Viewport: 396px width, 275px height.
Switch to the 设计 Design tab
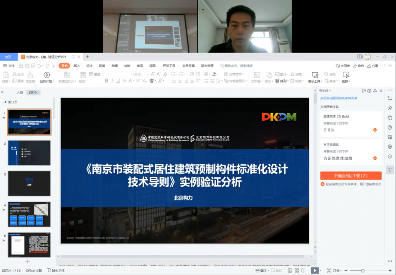(89, 66)
